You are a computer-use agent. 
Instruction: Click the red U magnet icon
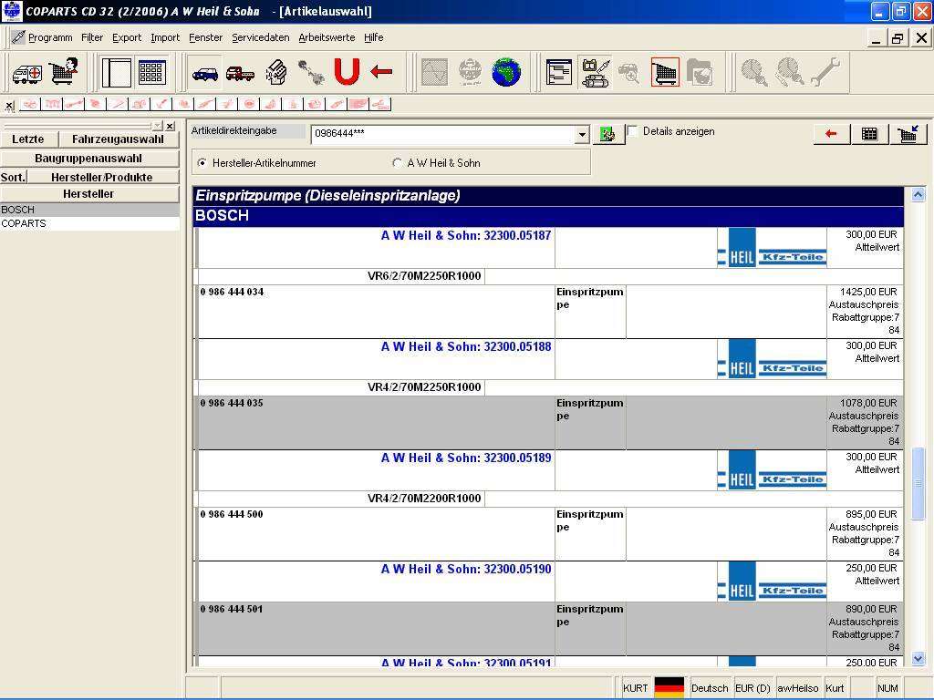pyautogui.click(x=347, y=72)
